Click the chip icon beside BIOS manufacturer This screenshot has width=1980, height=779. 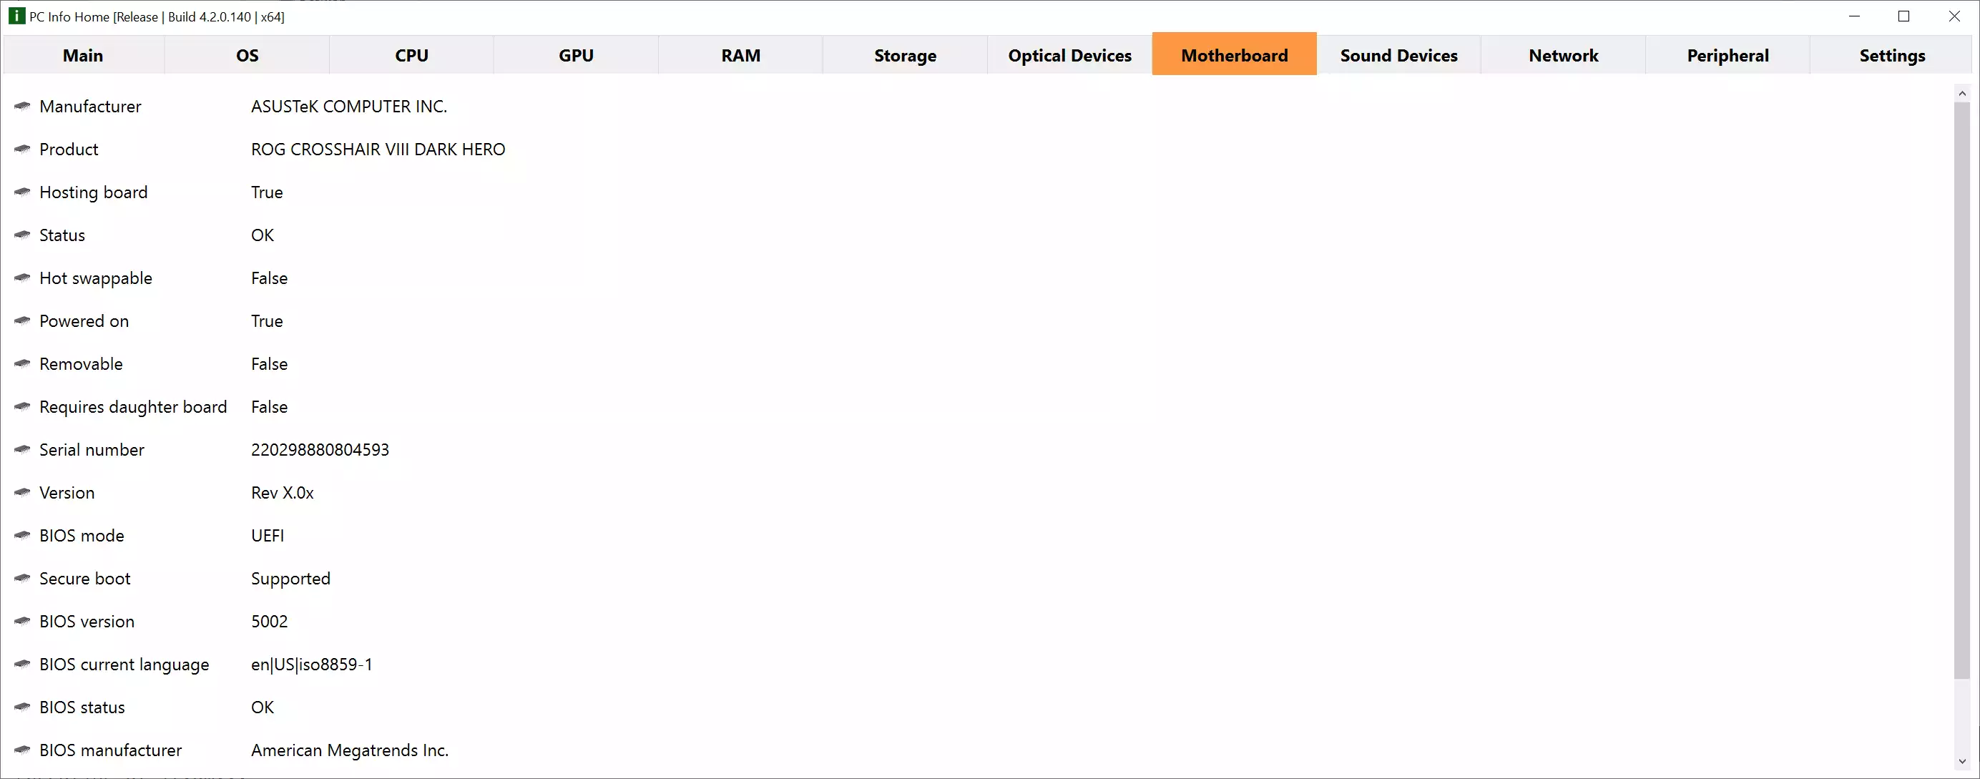[22, 750]
